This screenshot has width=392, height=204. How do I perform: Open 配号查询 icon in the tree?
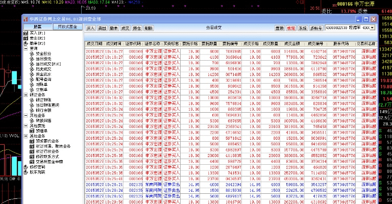tap(32, 79)
